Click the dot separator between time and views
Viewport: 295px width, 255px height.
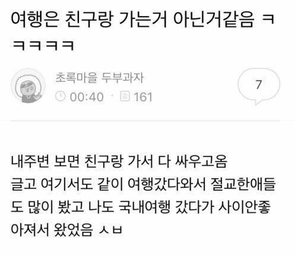(112, 96)
